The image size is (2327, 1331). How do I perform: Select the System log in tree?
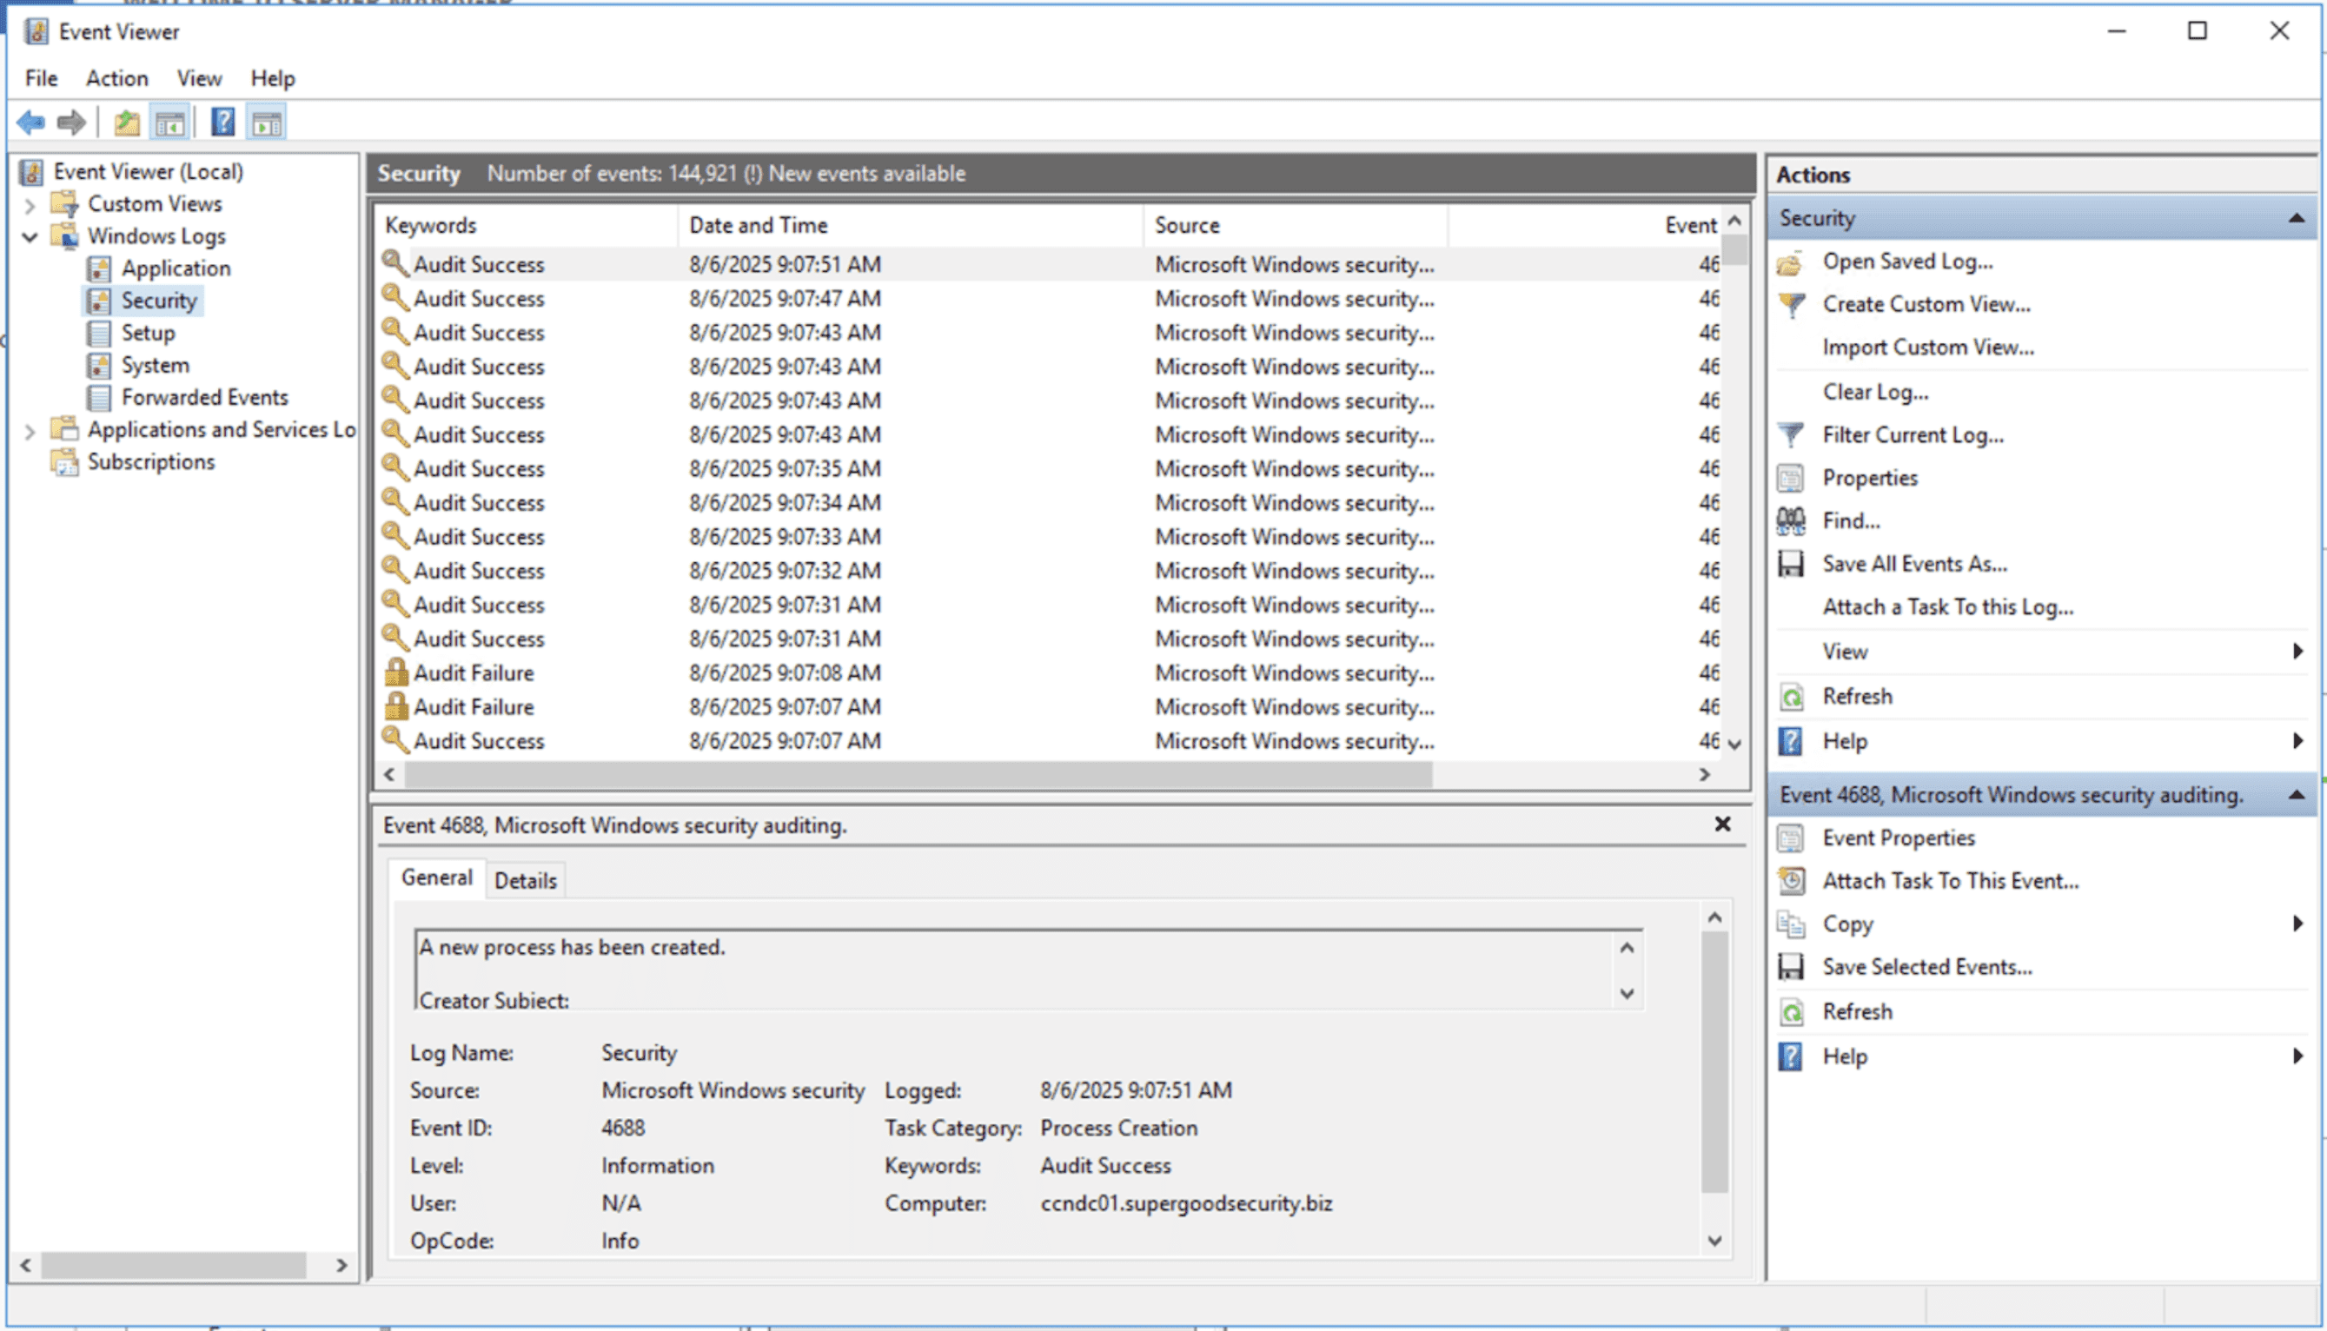(x=156, y=366)
